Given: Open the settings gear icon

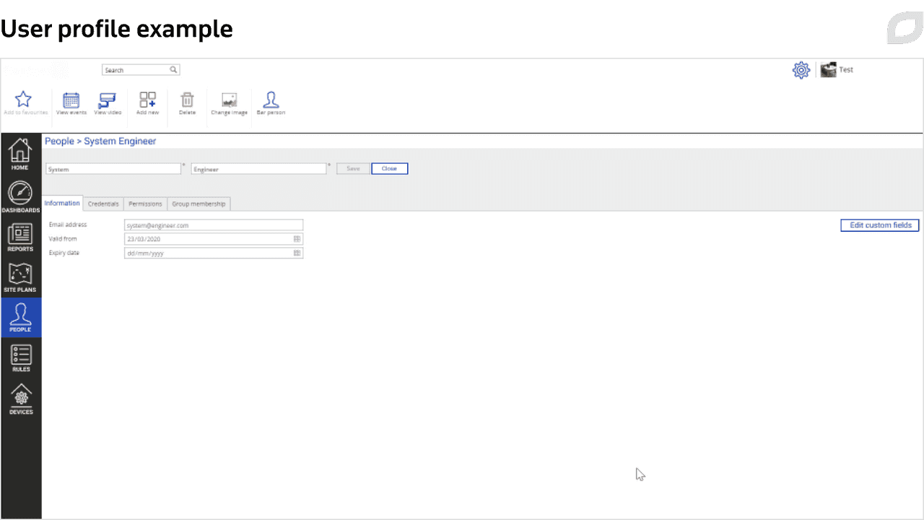Looking at the screenshot, I should (801, 69).
